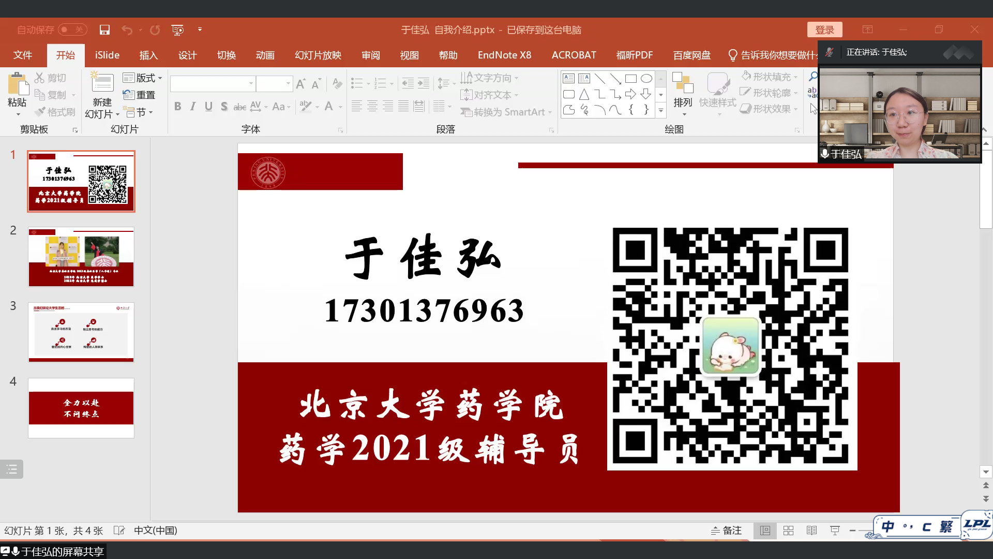Viewport: 993px width, 559px height.
Task: Select the Format Painter brush
Action: (39, 112)
